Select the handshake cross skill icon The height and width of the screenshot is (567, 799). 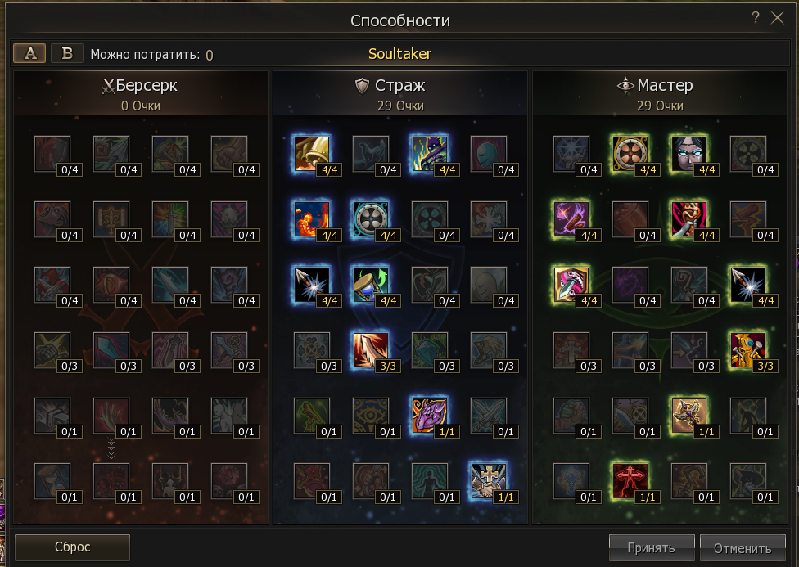pos(488,480)
